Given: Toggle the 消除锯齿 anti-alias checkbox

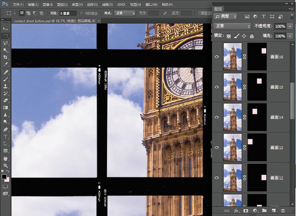Looking at the screenshot, I should pyautogui.click(x=81, y=13).
